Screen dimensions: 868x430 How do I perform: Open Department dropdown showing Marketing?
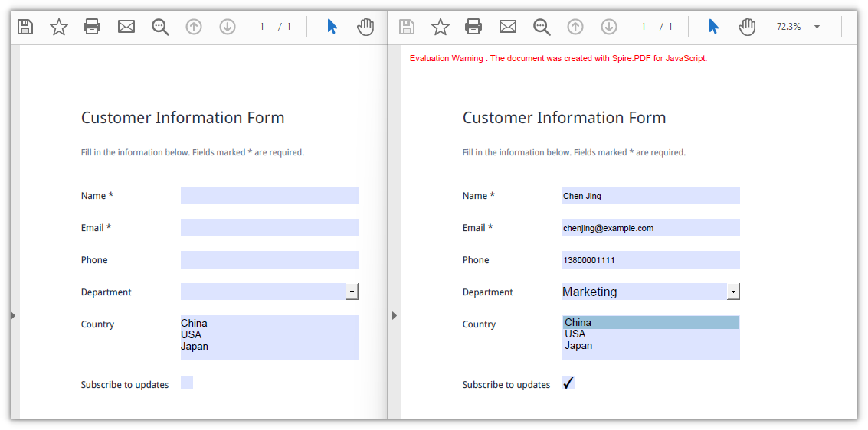click(733, 292)
